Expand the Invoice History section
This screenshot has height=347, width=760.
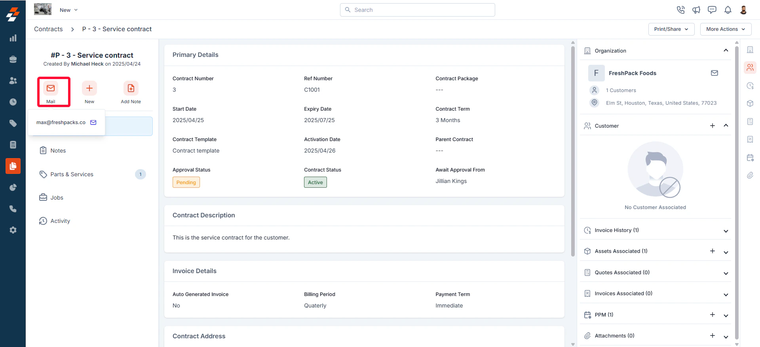(x=726, y=231)
